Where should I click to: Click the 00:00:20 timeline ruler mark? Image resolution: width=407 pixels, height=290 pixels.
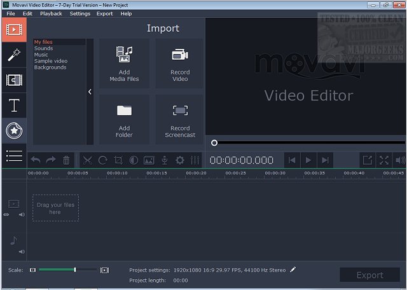(196, 173)
